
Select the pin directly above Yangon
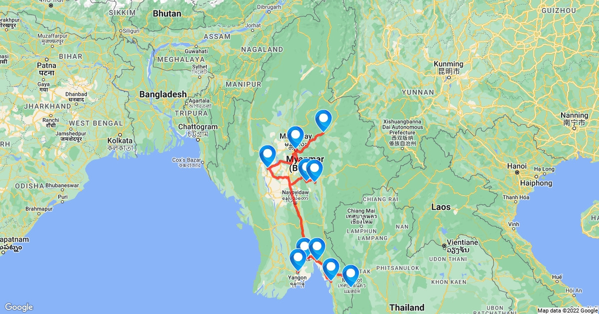pyautogui.click(x=298, y=259)
